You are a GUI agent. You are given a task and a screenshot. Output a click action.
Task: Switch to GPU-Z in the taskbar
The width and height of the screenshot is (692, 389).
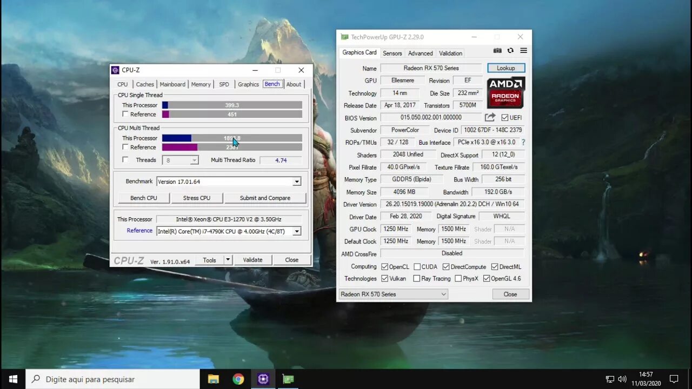[288, 379]
